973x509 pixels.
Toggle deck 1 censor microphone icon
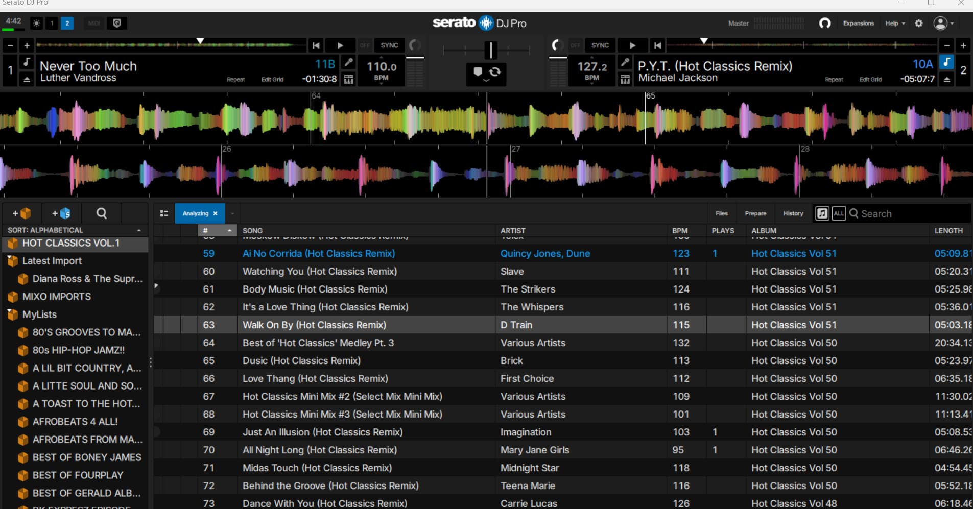[x=348, y=62]
